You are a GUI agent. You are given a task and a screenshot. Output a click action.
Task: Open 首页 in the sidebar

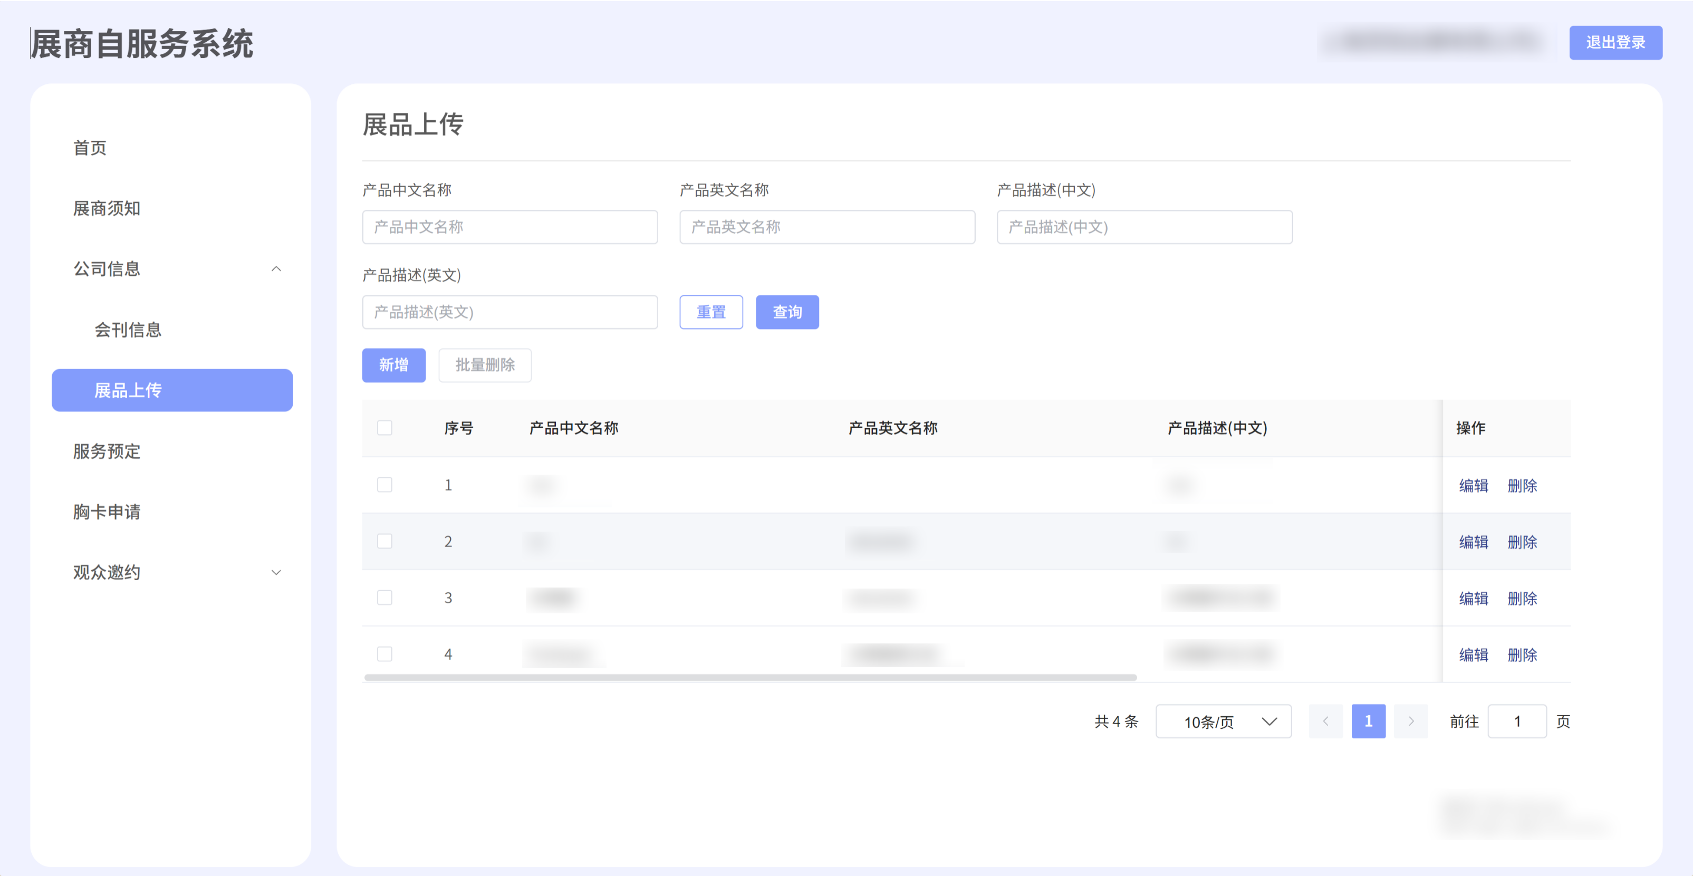(90, 148)
